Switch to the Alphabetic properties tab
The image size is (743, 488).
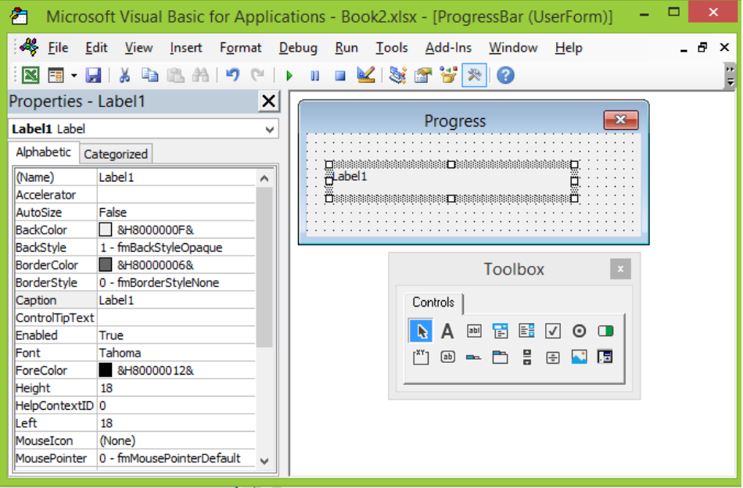[44, 152]
